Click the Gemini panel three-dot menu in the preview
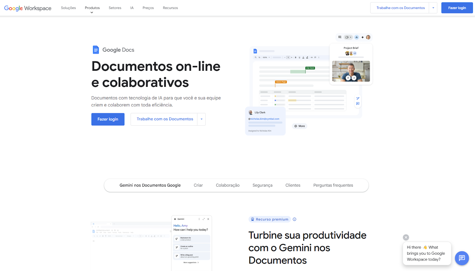The width and height of the screenshot is (475, 271). pos(199,219)
